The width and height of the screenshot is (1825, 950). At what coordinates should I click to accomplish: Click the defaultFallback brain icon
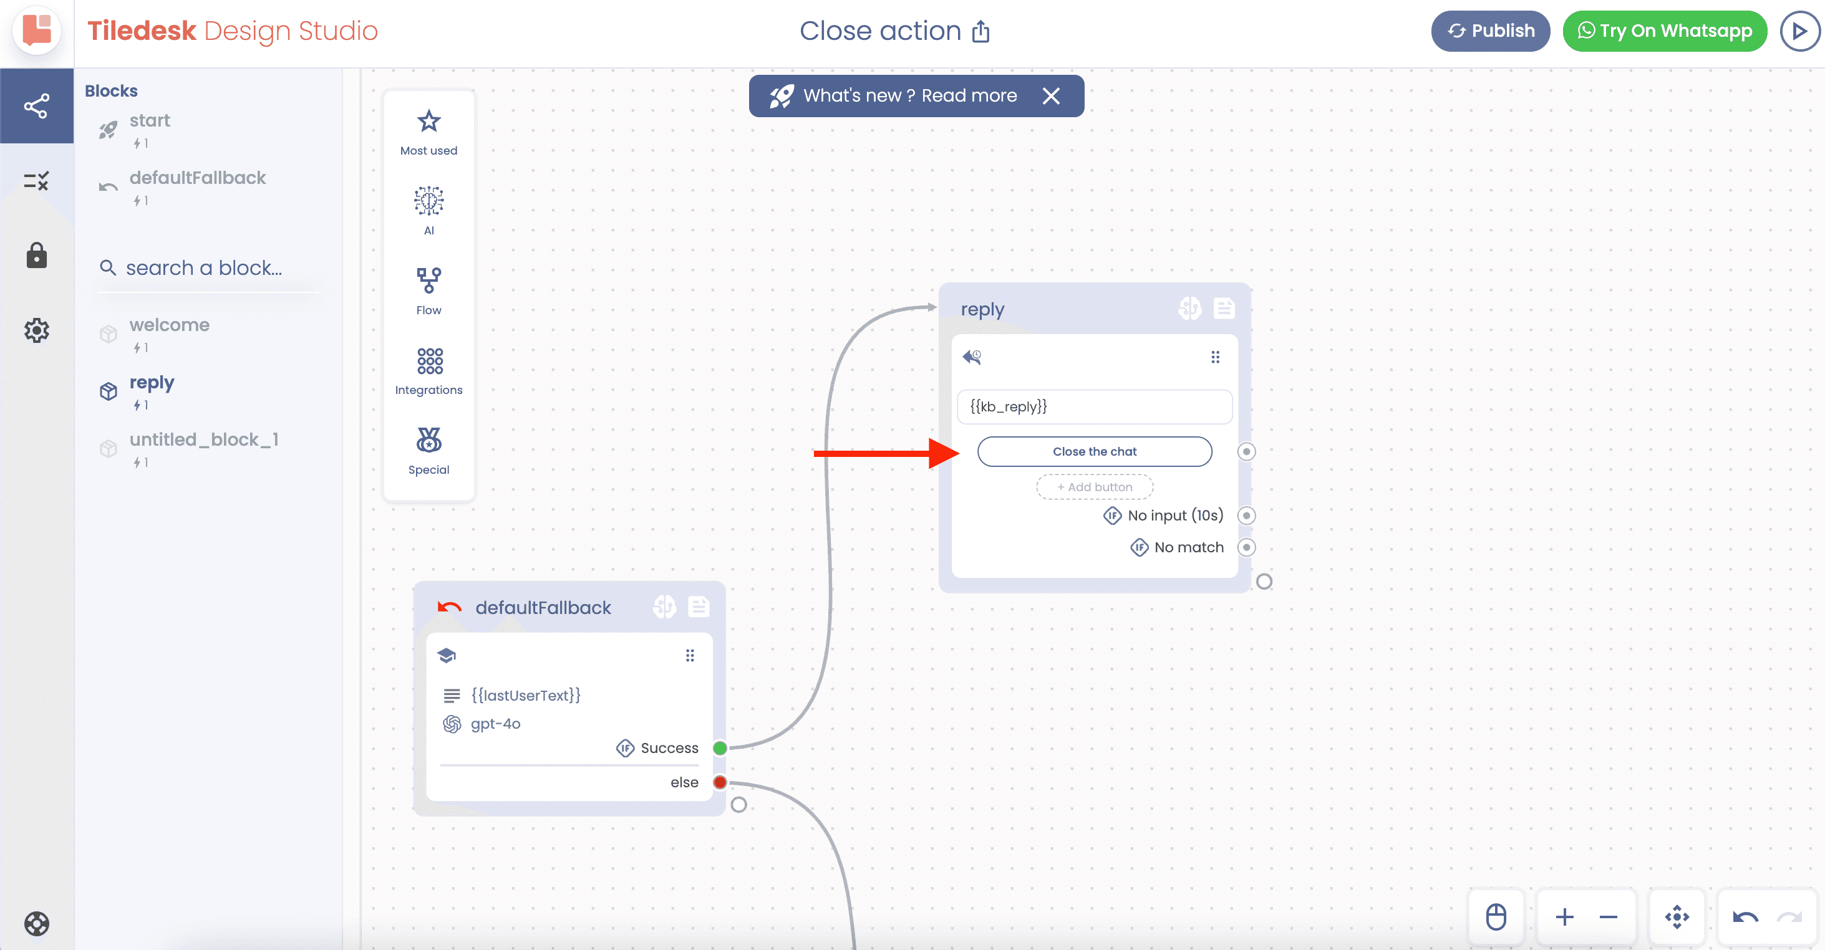coord(664,607)
